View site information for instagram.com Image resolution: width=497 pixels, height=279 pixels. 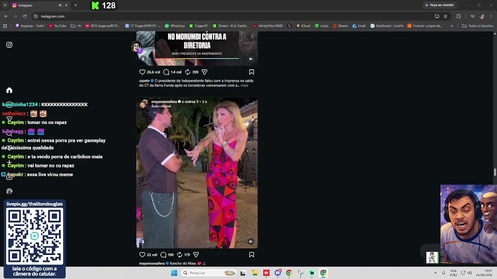click(35, 16)
